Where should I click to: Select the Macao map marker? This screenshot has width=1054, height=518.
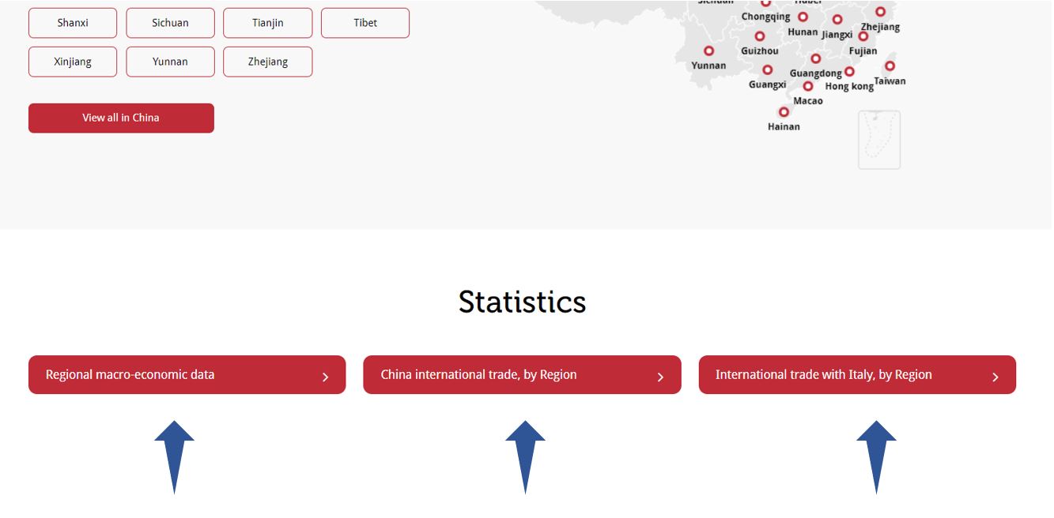click(x=807, y=87)
